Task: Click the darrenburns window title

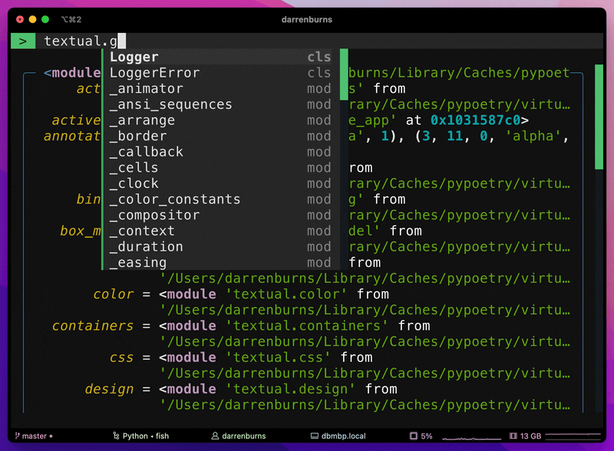Action: click(306, 18)
